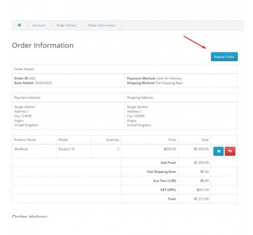
Task: Select the 6.00 eco tax amount
Action: click(x=205, y=181)
